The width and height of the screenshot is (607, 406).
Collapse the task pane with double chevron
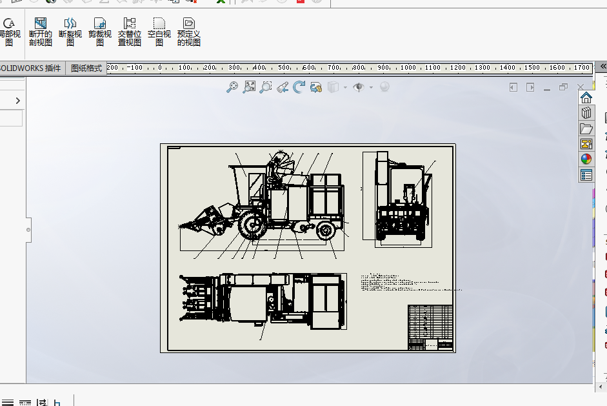[x=603, y=66]
